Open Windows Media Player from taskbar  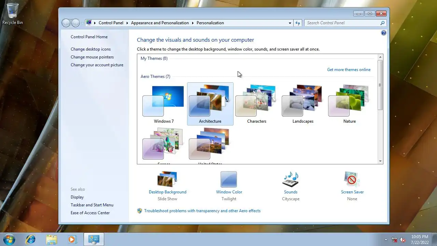[x=72, y=239]
